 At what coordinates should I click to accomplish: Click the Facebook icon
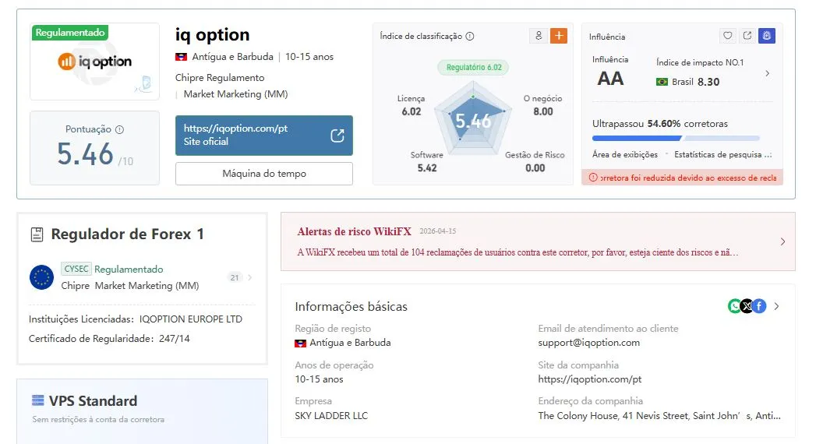(759, 306)
